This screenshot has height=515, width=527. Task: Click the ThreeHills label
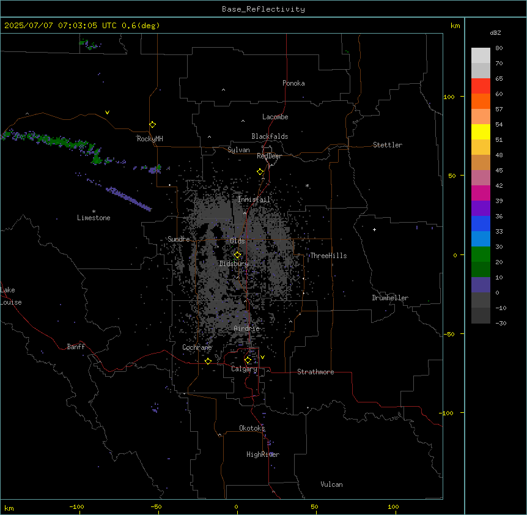pos(328,256)
